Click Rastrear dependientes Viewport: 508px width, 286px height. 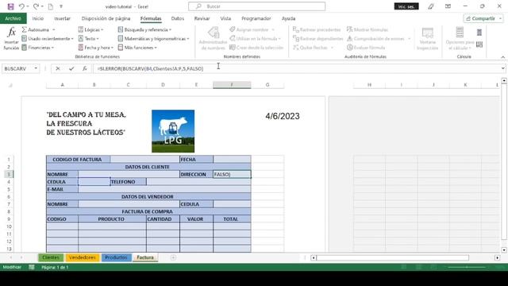point(317,39)
